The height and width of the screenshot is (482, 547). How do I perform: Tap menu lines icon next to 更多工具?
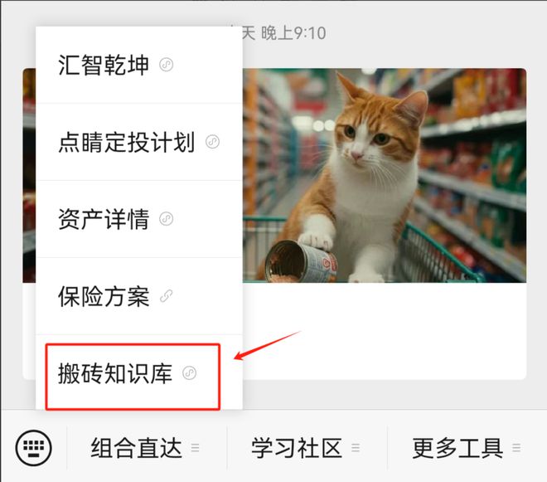click(x=516, y=447)
